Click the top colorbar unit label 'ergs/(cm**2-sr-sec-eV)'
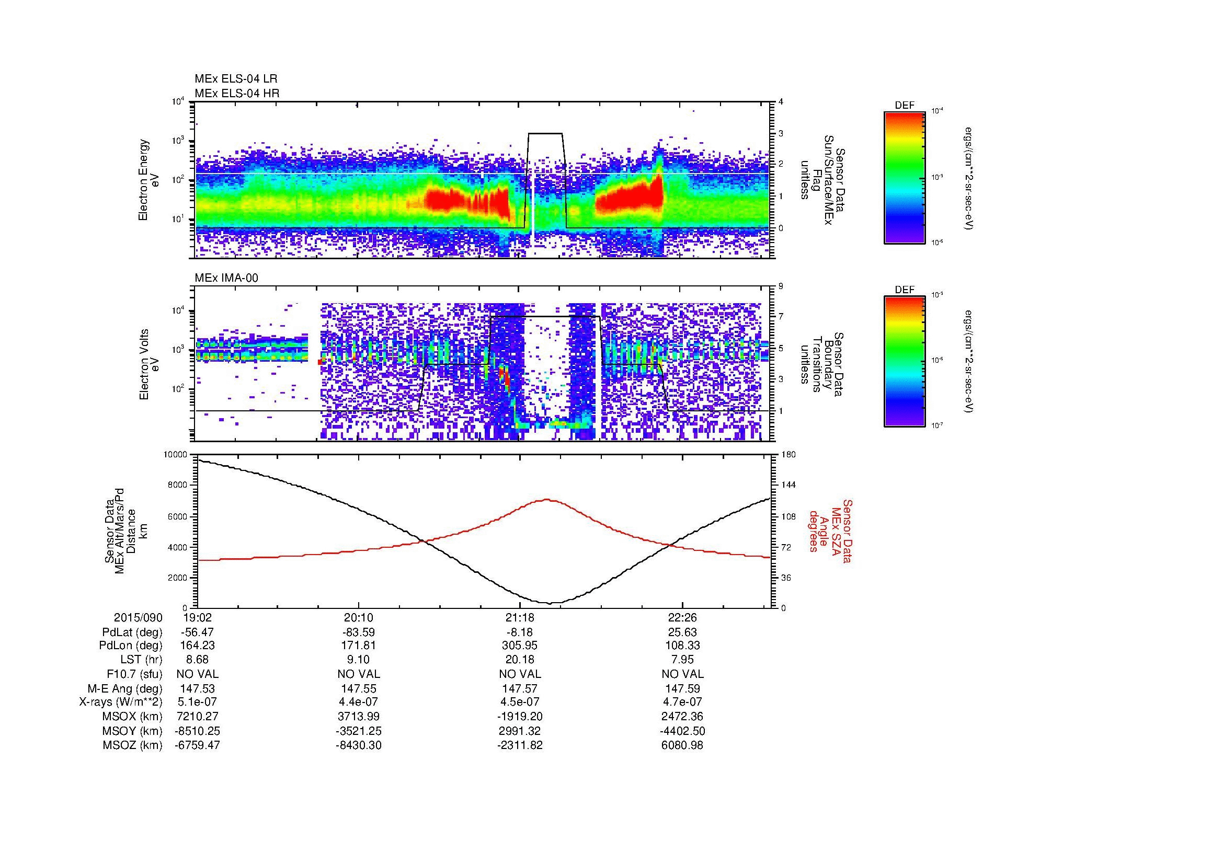Image resolution: width=1223 pixels, height=864 pixels. point(968,178)
